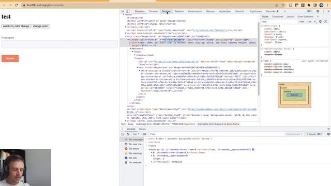Image resolution: width=331 pixels, height=186 pixels.
Task: Collapse the iframe hs-form-iframe-0 node
Action: [x=128, y=40]
